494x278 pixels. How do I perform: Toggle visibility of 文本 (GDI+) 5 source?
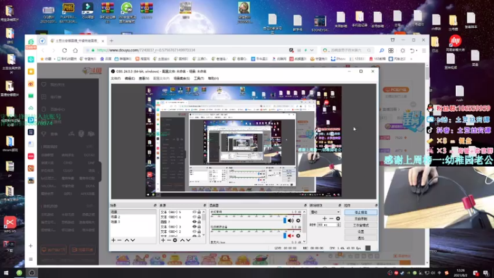tap(195, 212)
